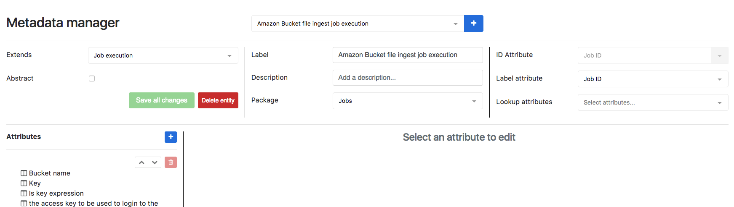Open the Package dropdown showing Jobs
The image size is (734, 207).
click(x=407, y=101)
